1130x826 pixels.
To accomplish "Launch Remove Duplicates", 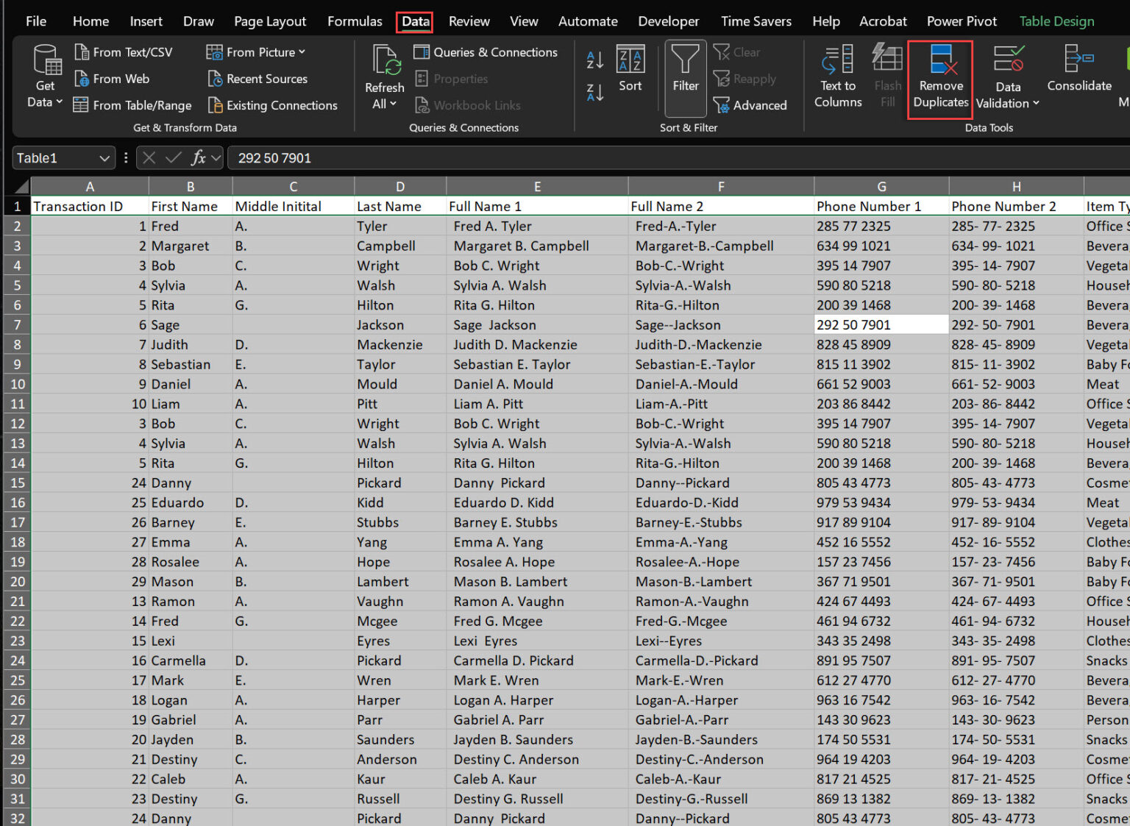I will [940, 77].
